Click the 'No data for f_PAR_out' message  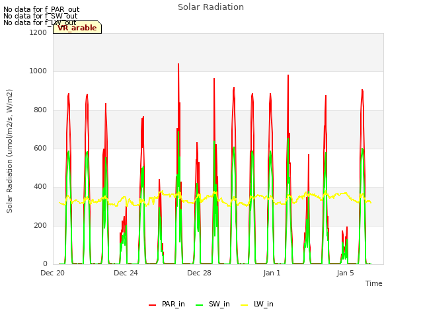tap(41, 9)
